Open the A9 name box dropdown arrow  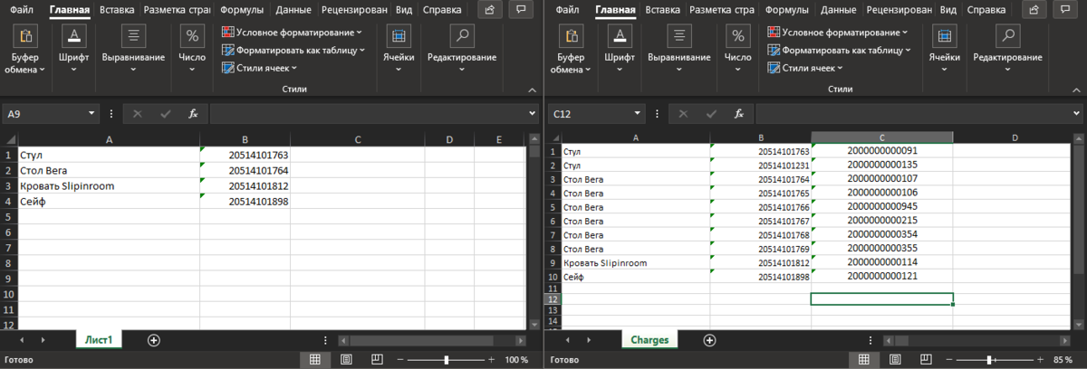[x=91, y=114]
